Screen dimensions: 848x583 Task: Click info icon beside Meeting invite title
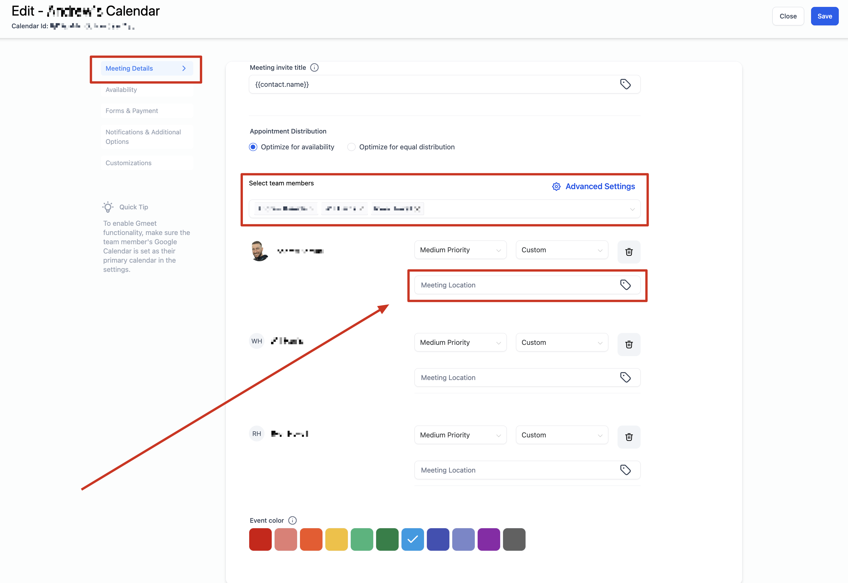pyautogui.click(x=314, y=67)
